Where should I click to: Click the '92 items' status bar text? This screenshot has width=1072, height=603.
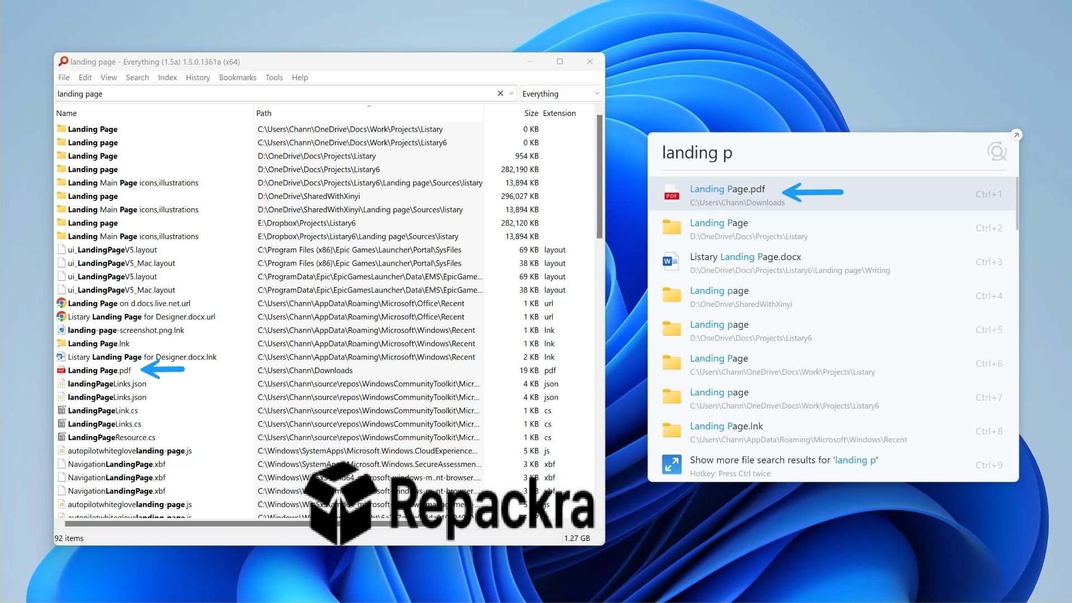[x=69, y=538]
